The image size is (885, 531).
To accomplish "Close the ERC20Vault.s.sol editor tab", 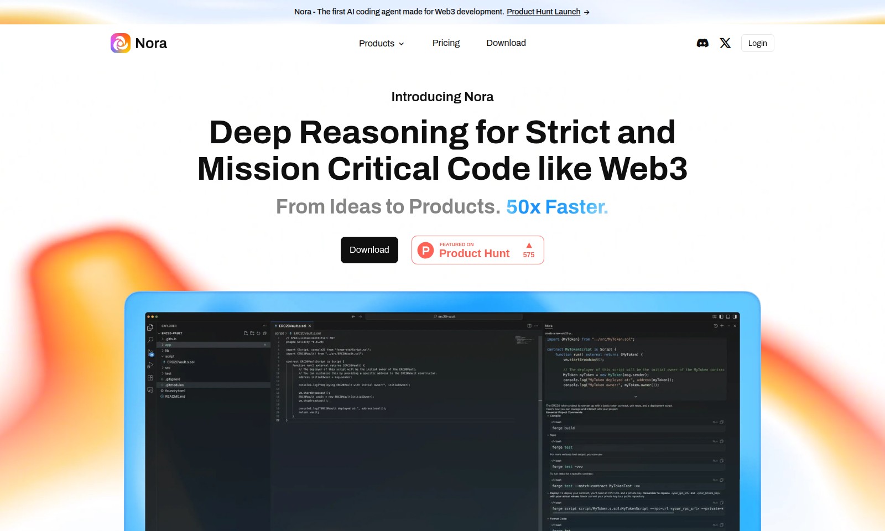I will [x=310, y=326].
